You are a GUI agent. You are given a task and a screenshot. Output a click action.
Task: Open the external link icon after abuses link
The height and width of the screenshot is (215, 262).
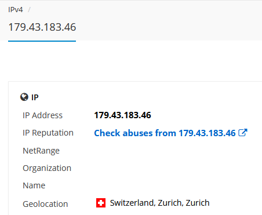(243, 133)
